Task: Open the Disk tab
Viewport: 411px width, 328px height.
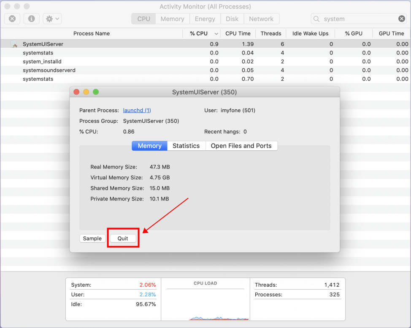Action: tap(232, 19)
